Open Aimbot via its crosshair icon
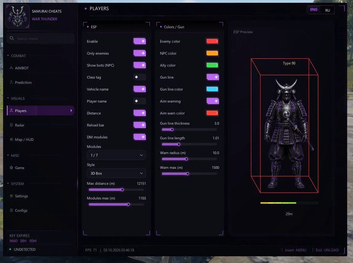The height and width of the screenshot is (263, 353). click(11, 68)
